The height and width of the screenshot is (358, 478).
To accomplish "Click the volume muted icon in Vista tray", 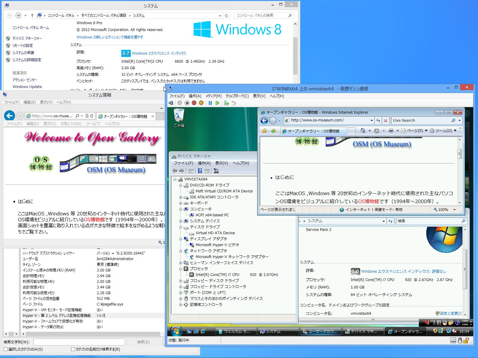I will tap(454, 331).
